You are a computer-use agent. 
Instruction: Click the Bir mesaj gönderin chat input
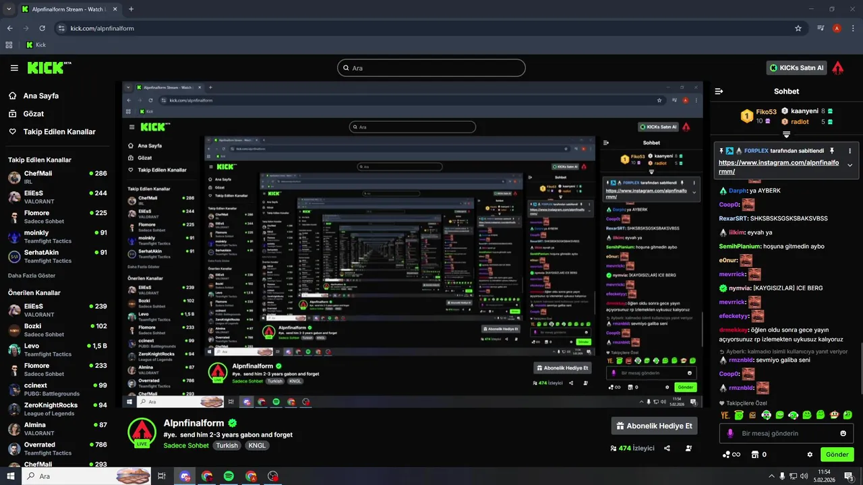tap(786, 433)
